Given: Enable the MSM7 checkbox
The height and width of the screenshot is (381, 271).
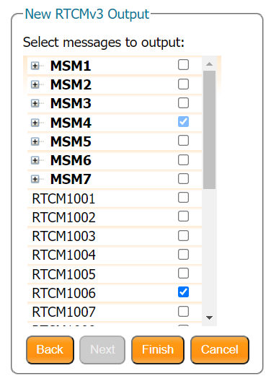Looking at the screenshot, I should (x=183, y=179).
